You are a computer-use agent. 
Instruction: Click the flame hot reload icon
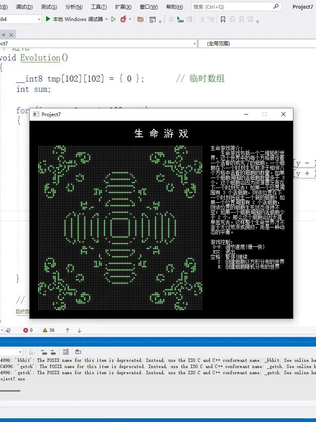(x=123, y=19)
